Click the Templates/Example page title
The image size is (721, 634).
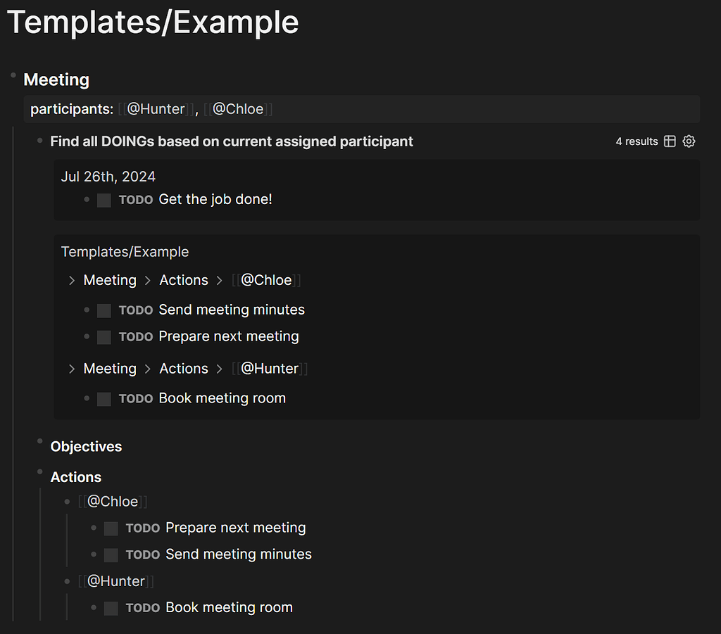[x=153, y=23]
